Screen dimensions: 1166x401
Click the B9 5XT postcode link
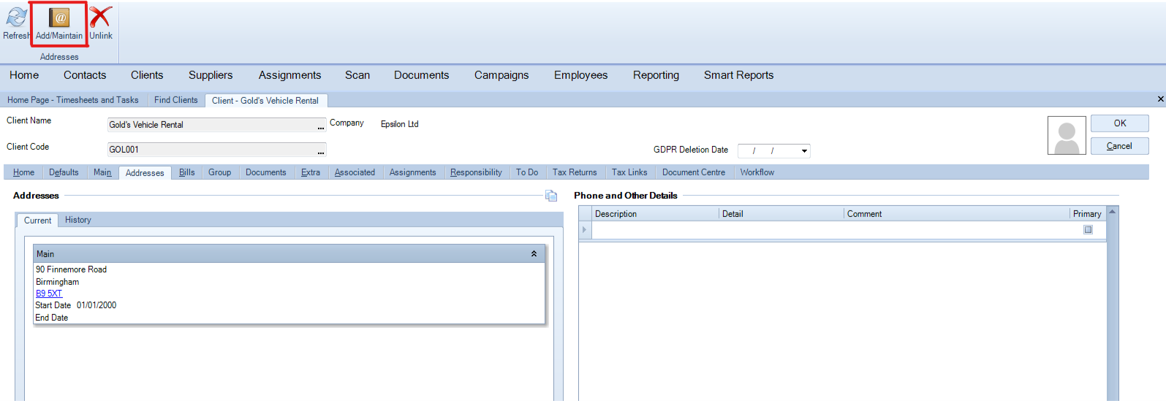click(x=49, y=294)
